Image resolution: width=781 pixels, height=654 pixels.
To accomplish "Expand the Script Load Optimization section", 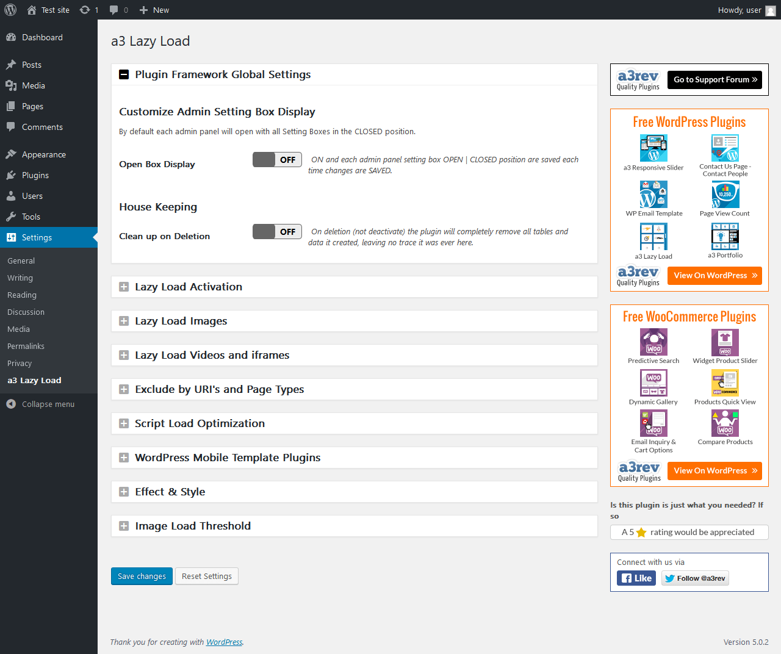I will pyautogui.click(x=124, y=423).
